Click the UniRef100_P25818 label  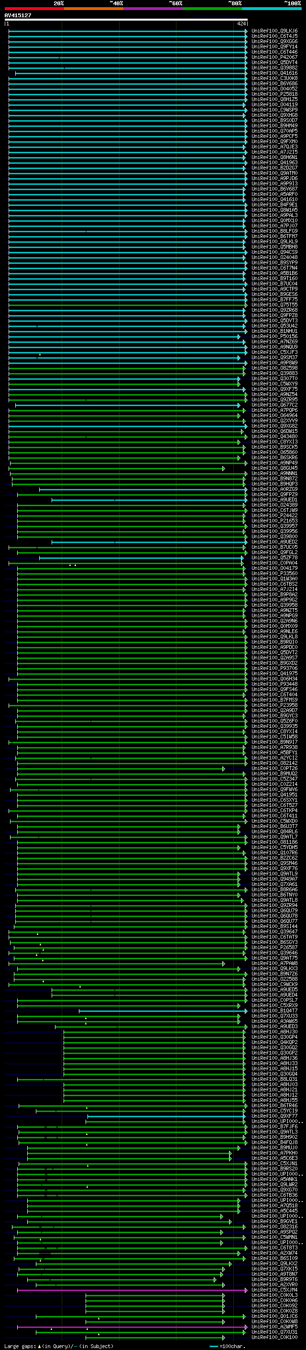pyautogui.click(x=274, y=94)
